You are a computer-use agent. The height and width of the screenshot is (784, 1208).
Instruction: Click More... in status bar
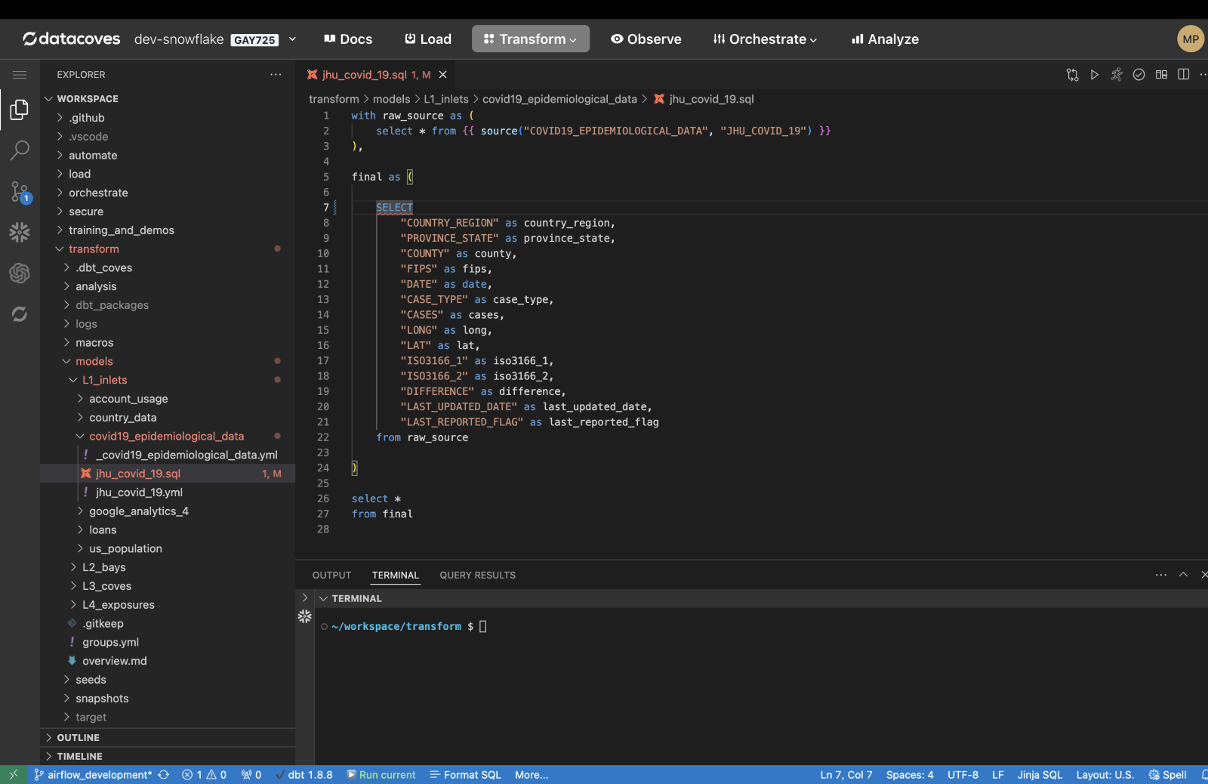click(x=532, y=775)
